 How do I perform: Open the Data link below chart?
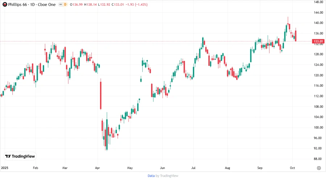pyautogui.click(x=151, y=176)
